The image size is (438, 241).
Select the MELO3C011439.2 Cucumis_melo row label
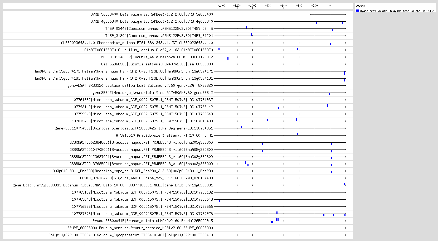point(157,57)
